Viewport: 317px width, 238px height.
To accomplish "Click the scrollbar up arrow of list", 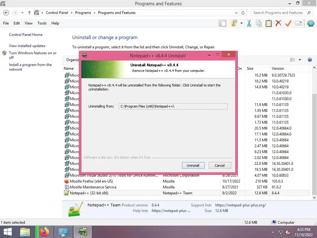I will (314, 68).
